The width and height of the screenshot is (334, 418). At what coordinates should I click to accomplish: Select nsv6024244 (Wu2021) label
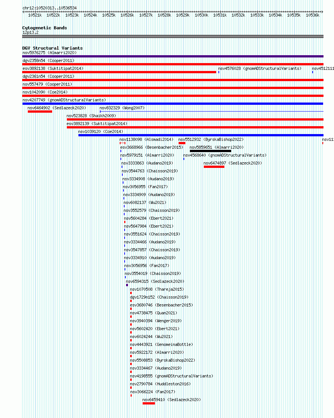[x=151, y=337]
